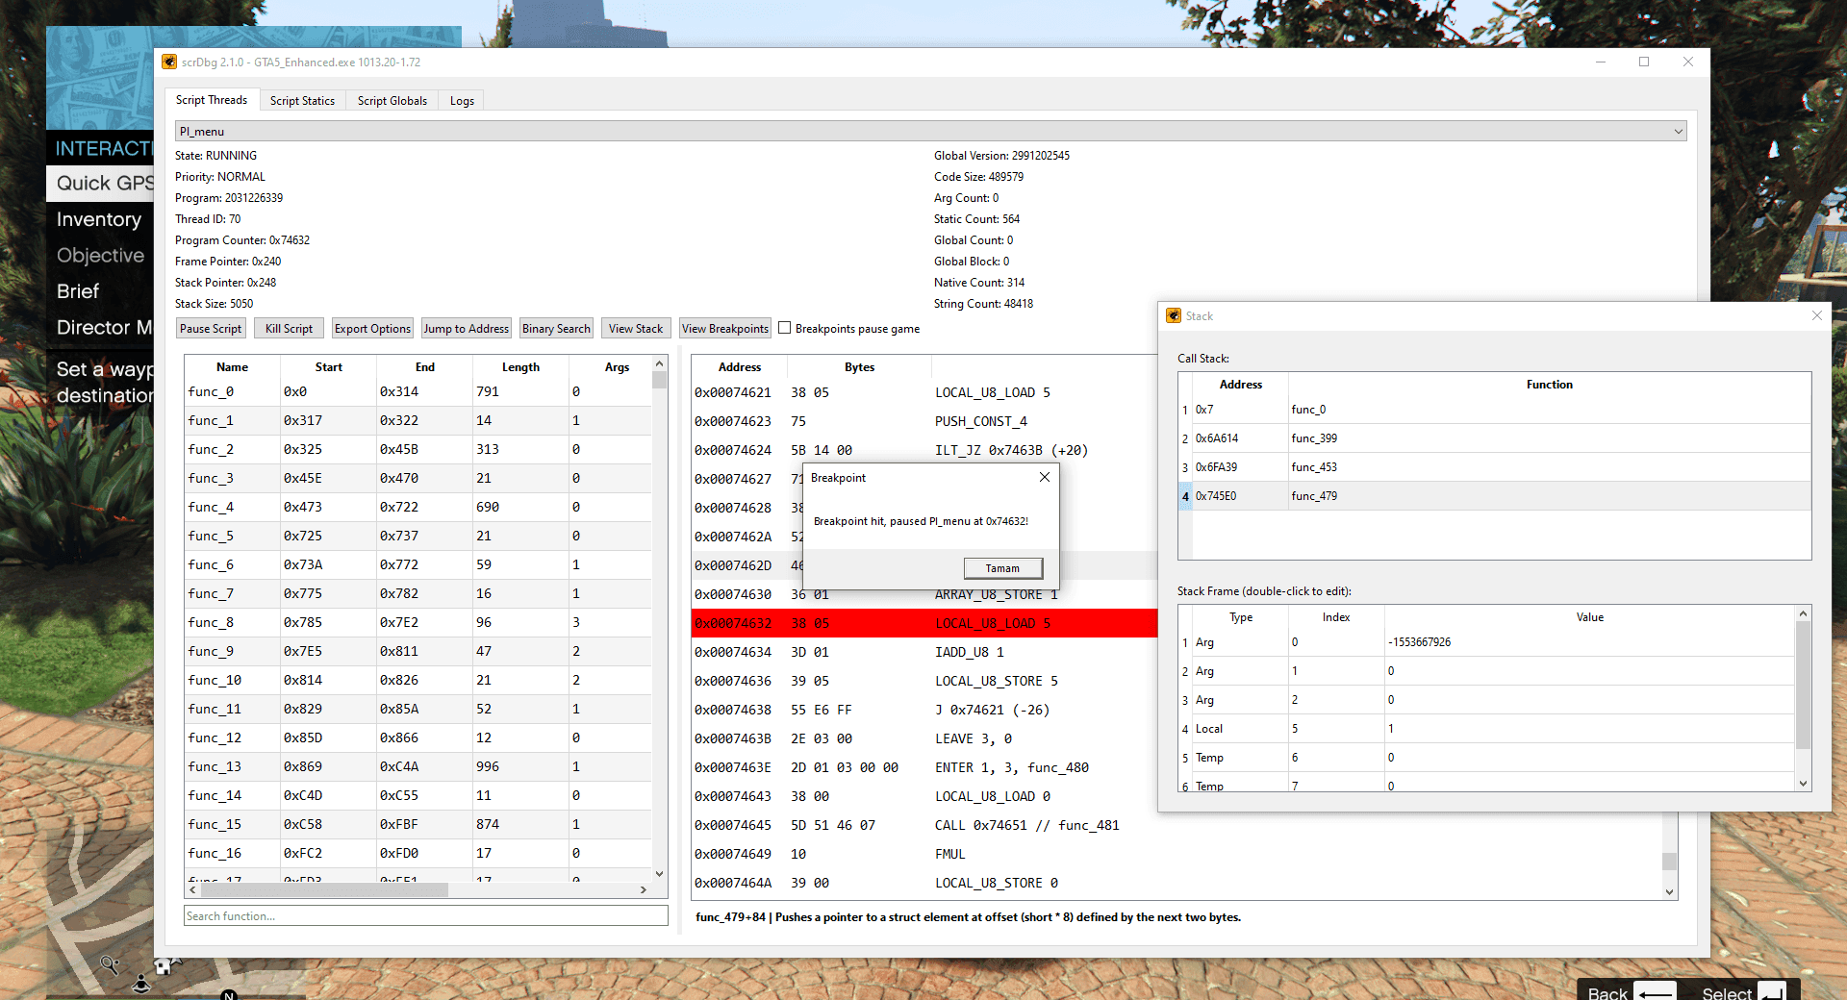Open View Breakpoints
The height and width of the screenshot is (1000, 1847).
click(724, 328)
